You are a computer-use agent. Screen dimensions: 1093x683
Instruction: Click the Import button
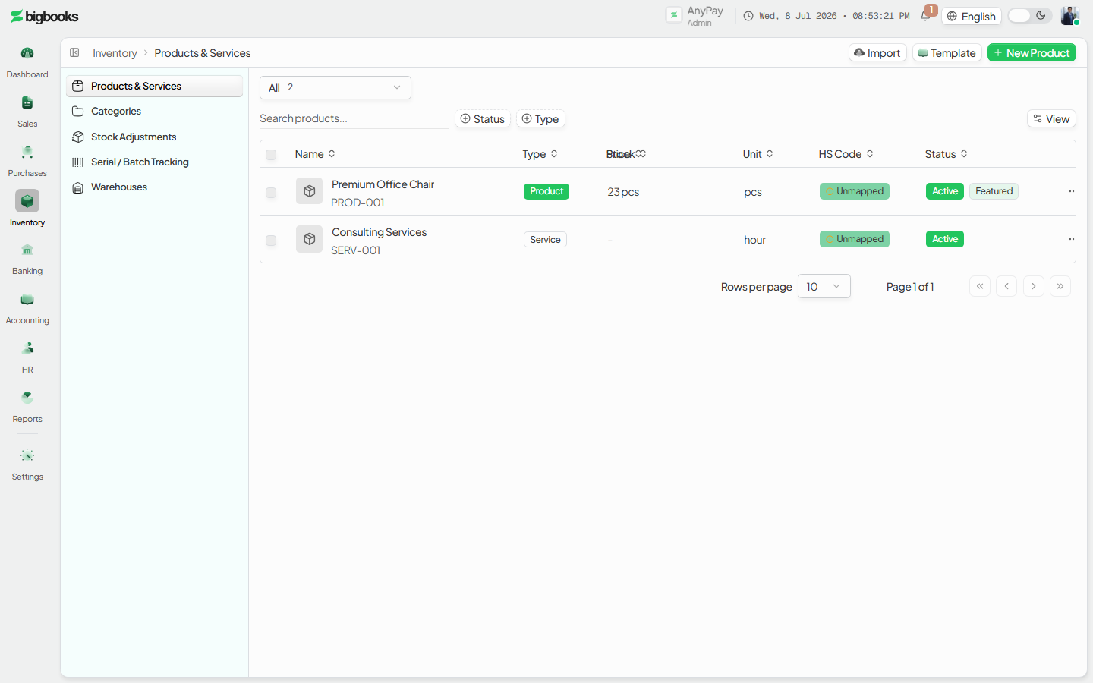coord(877,52)
